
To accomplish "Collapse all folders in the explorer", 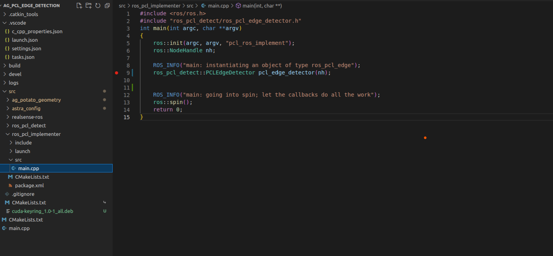I will coord(107,6).
